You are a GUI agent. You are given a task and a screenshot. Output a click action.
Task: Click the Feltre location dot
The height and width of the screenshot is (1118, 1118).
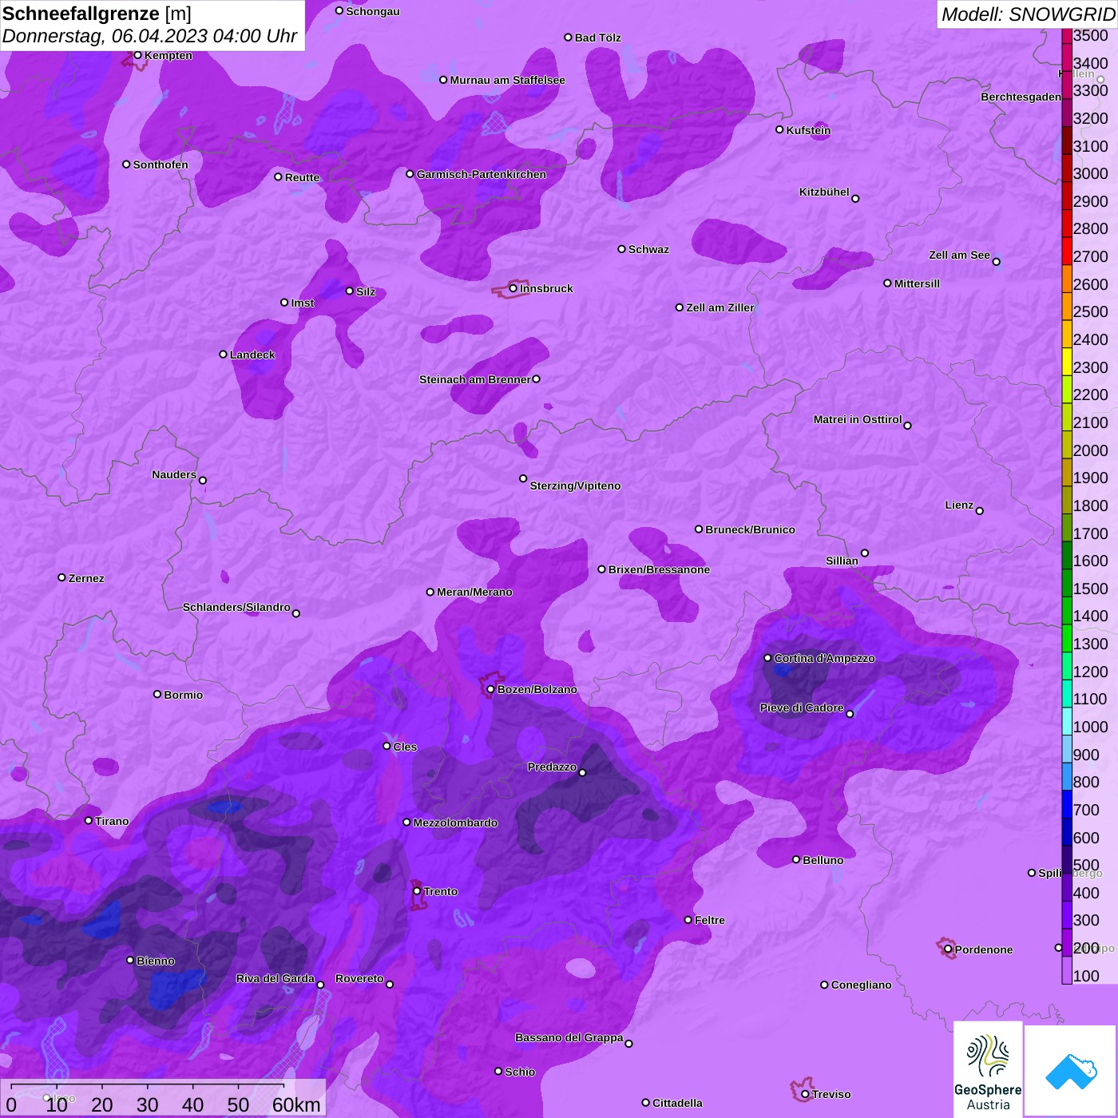pos(688,919)
